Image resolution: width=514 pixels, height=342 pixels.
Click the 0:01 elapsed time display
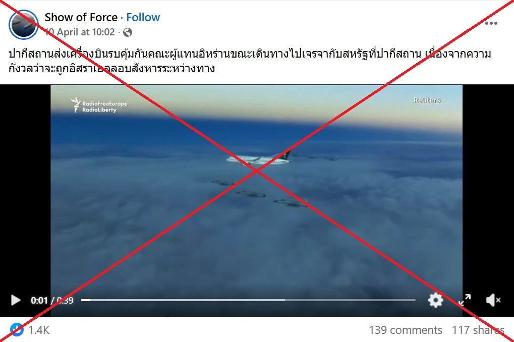pos(39,300)
